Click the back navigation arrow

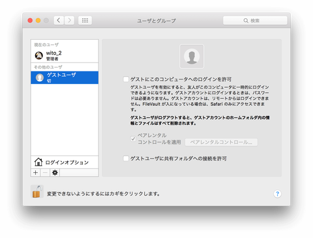point(59,20)
